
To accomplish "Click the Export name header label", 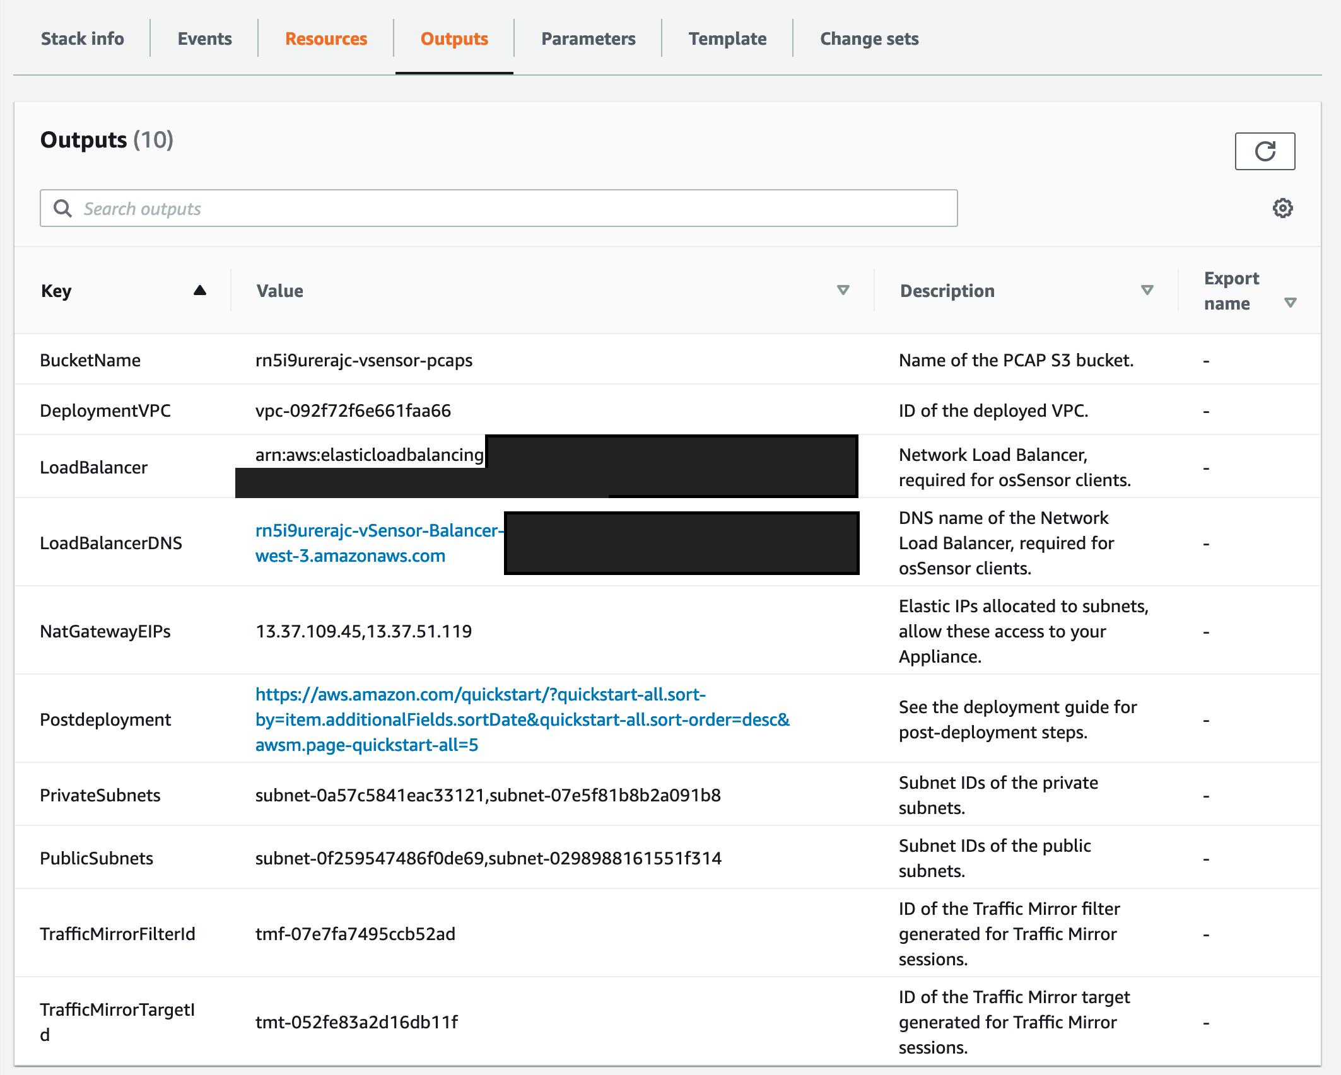I will point(1231,291).
